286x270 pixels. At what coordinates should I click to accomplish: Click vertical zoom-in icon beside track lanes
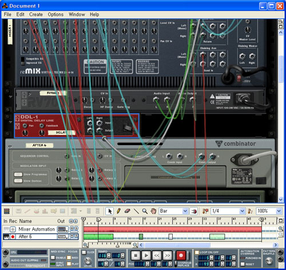tap(280, 228)
